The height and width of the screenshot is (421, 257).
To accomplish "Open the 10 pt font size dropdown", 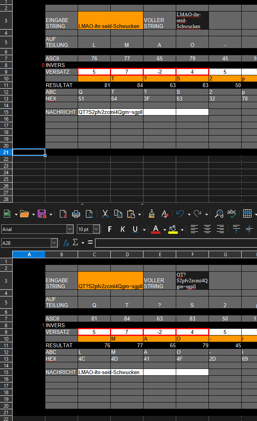I will click(x=97, y=229).
